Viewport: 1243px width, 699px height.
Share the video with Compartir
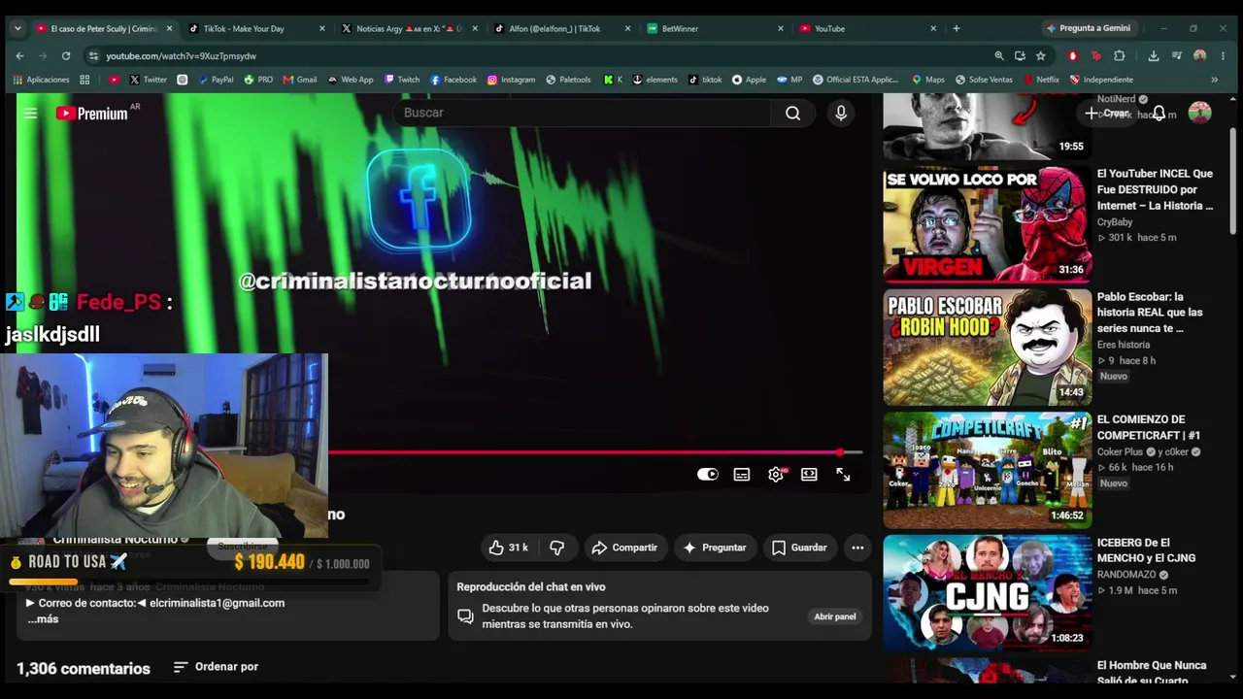click(624, 548)
